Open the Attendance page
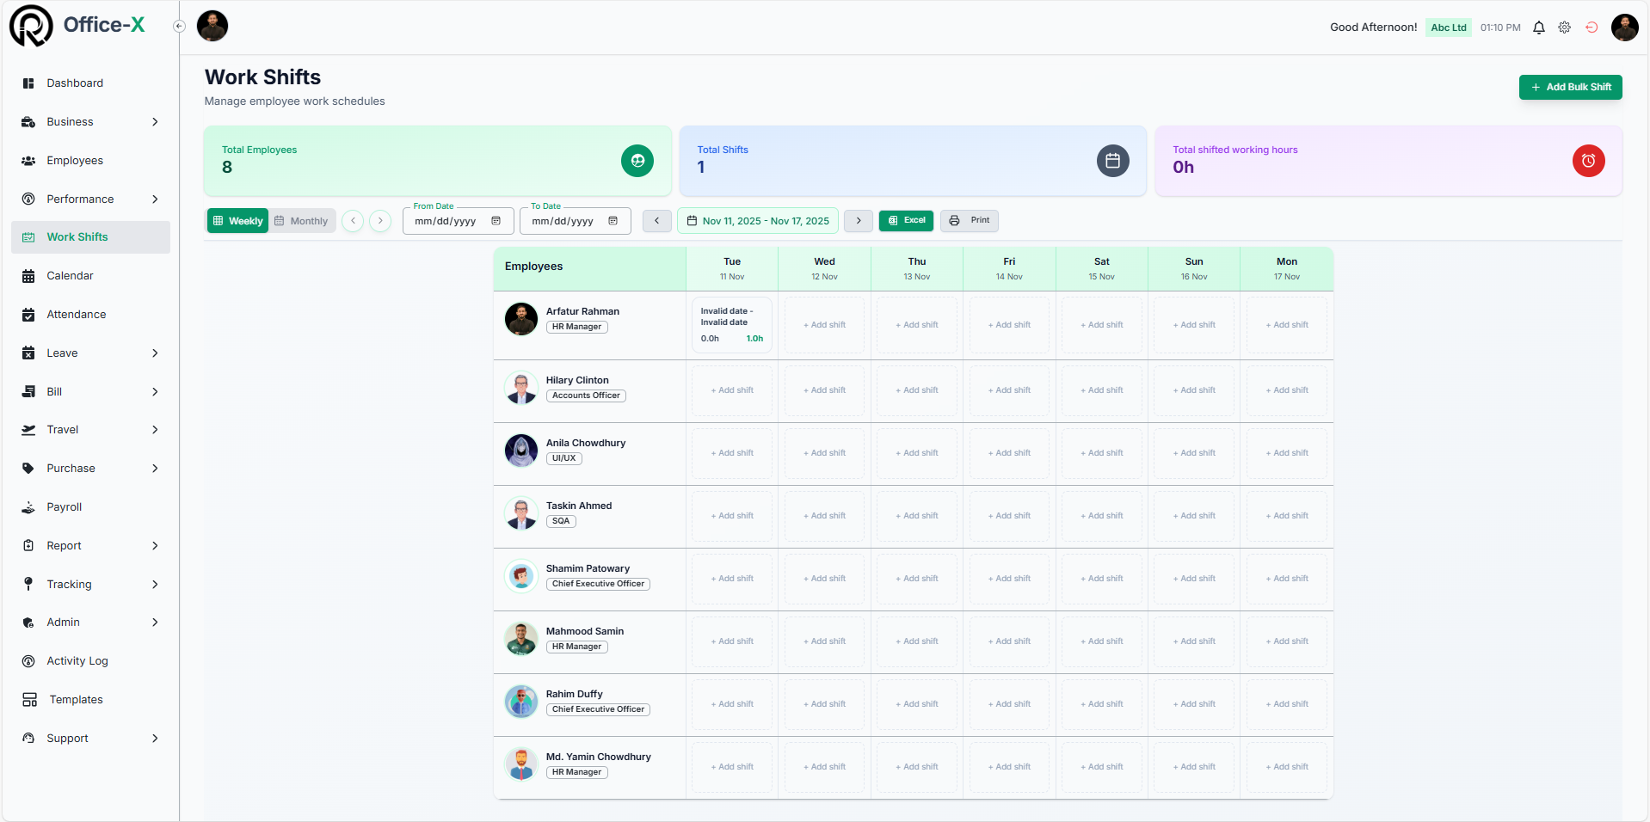1650x822 pixels. pos(76,314)
